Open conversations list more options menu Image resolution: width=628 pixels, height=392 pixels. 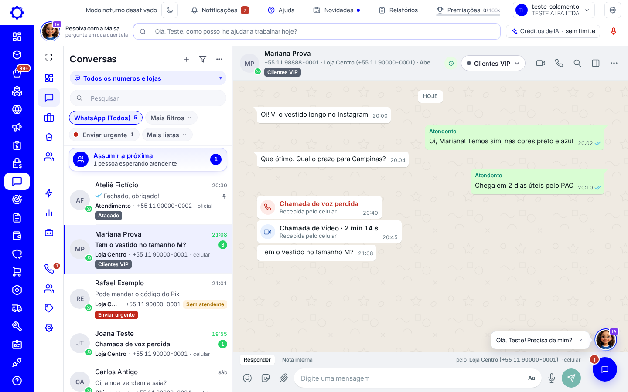[219, 59]
